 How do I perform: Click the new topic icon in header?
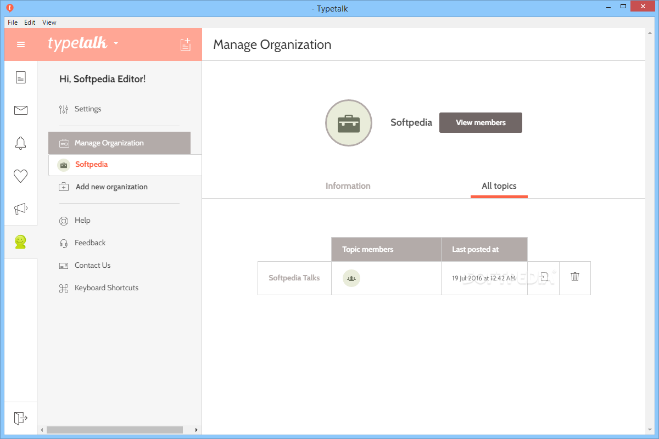tap(186, 44)
